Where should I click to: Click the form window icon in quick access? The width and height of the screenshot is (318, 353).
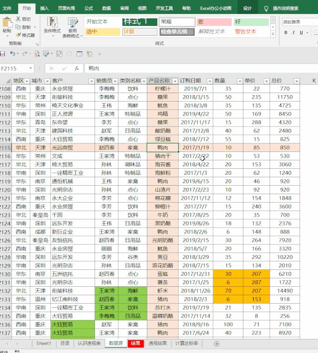tap(80, 54)
